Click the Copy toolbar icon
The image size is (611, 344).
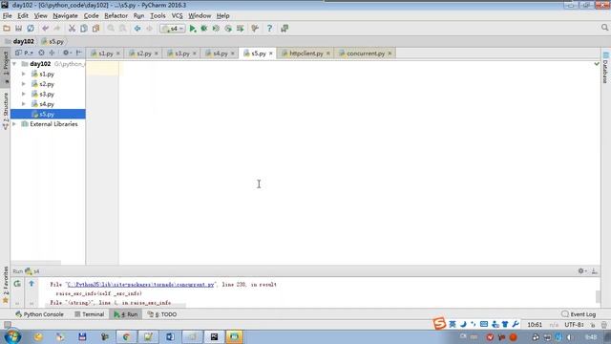[84, 29]
